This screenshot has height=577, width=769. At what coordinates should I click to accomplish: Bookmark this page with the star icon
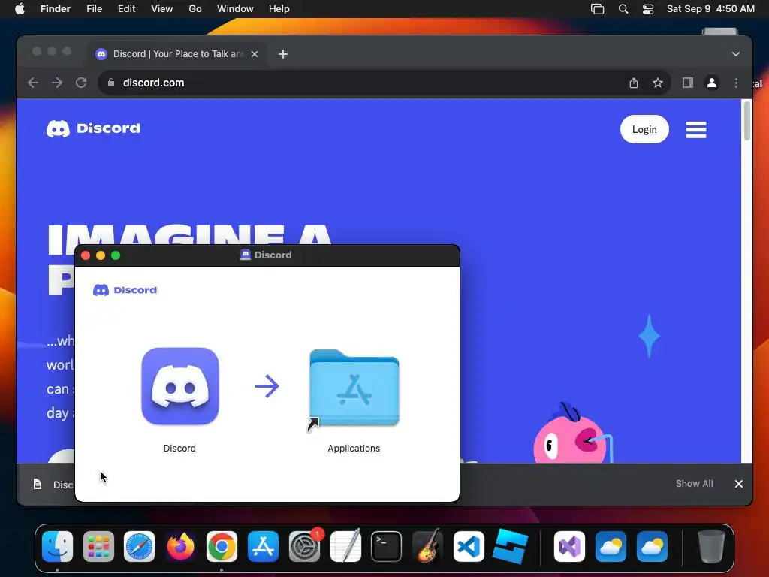(x=658, y=83)
